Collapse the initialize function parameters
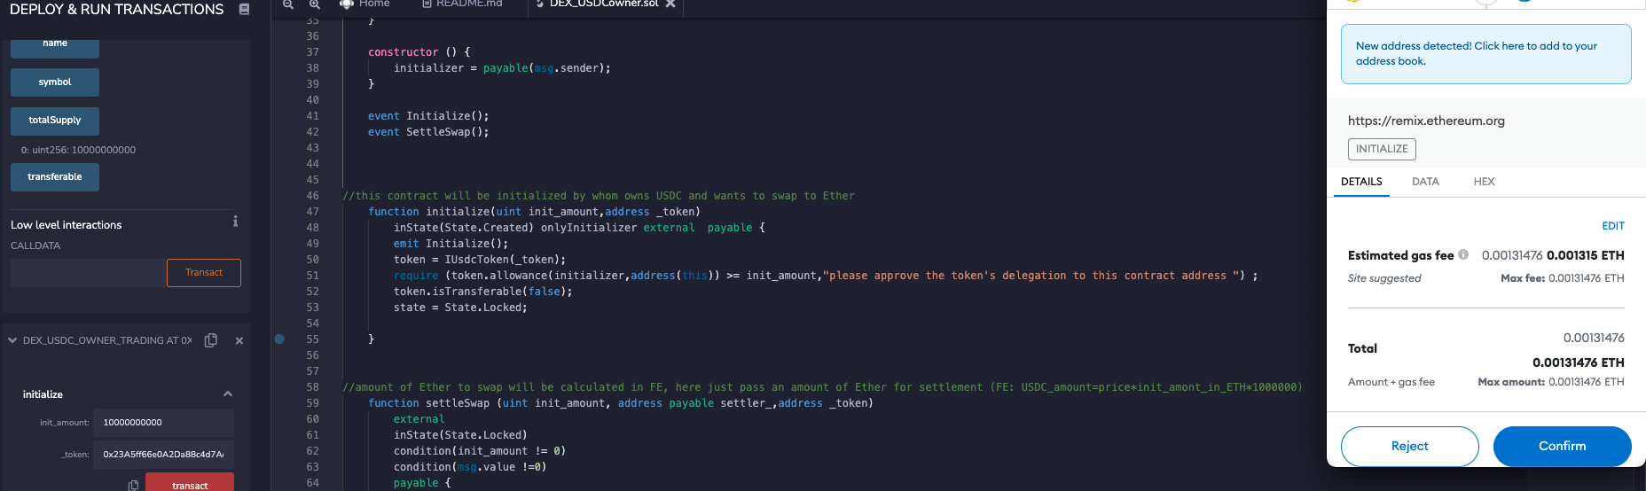This screenshot has height=491, width=1646. pyautogui.click(x=228, y=394)
